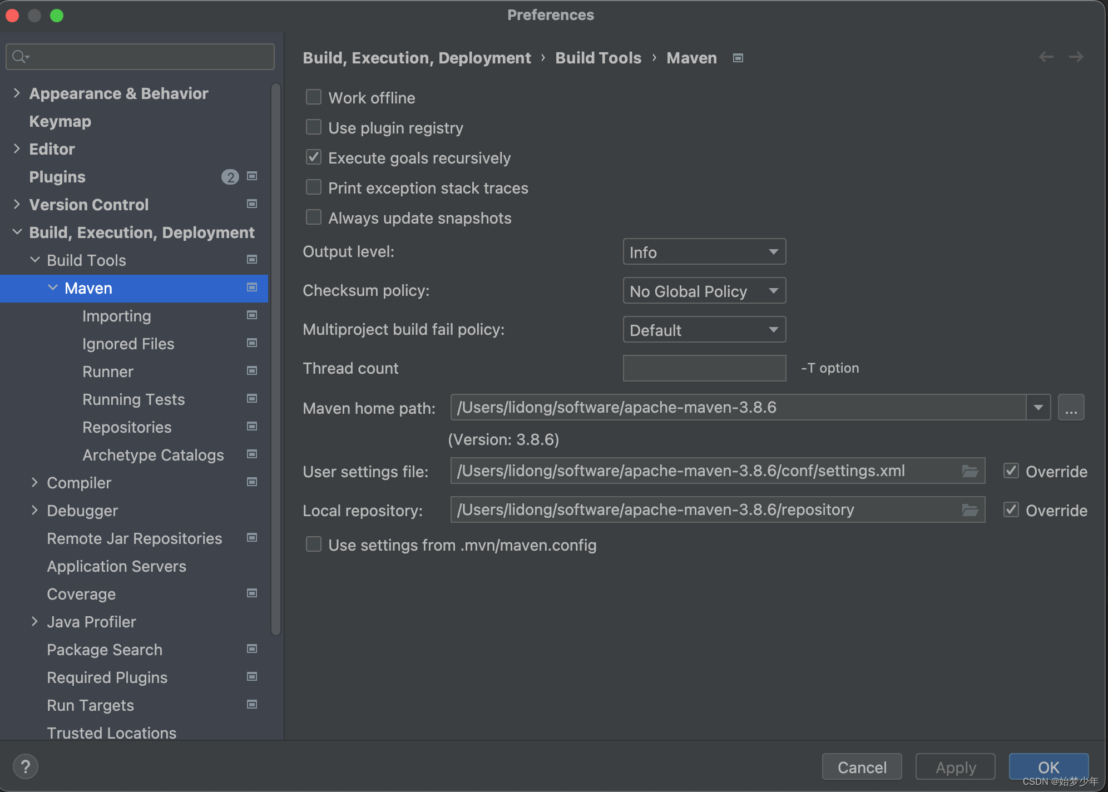Click the project icon beside the Maven breadcrumb
Screen dimensions: 1108x792
[x=738, y=58]
